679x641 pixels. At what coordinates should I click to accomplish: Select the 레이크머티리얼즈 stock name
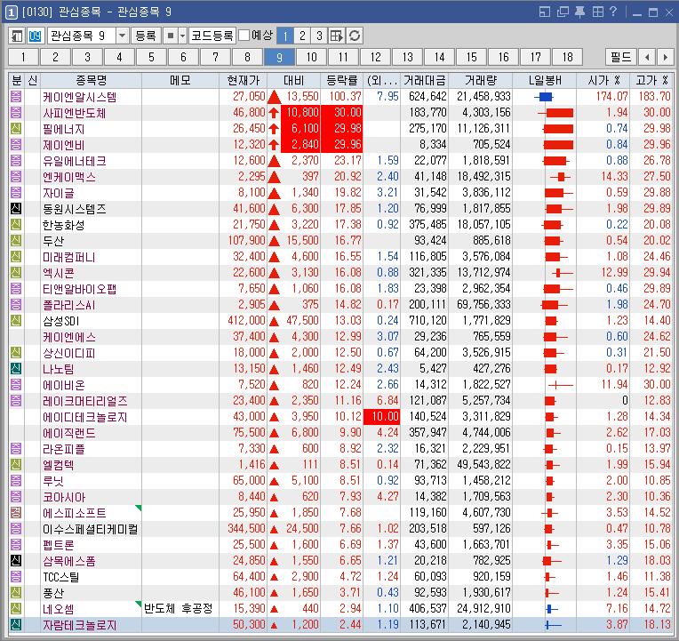coord(85,401)
